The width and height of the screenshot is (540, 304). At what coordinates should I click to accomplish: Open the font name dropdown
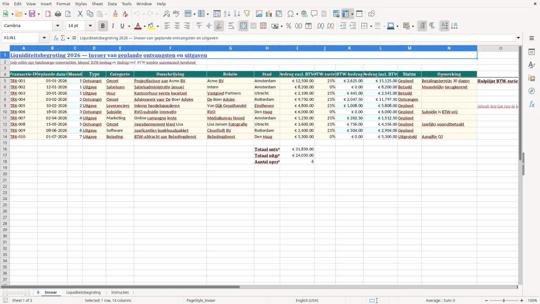click(58, 26)
